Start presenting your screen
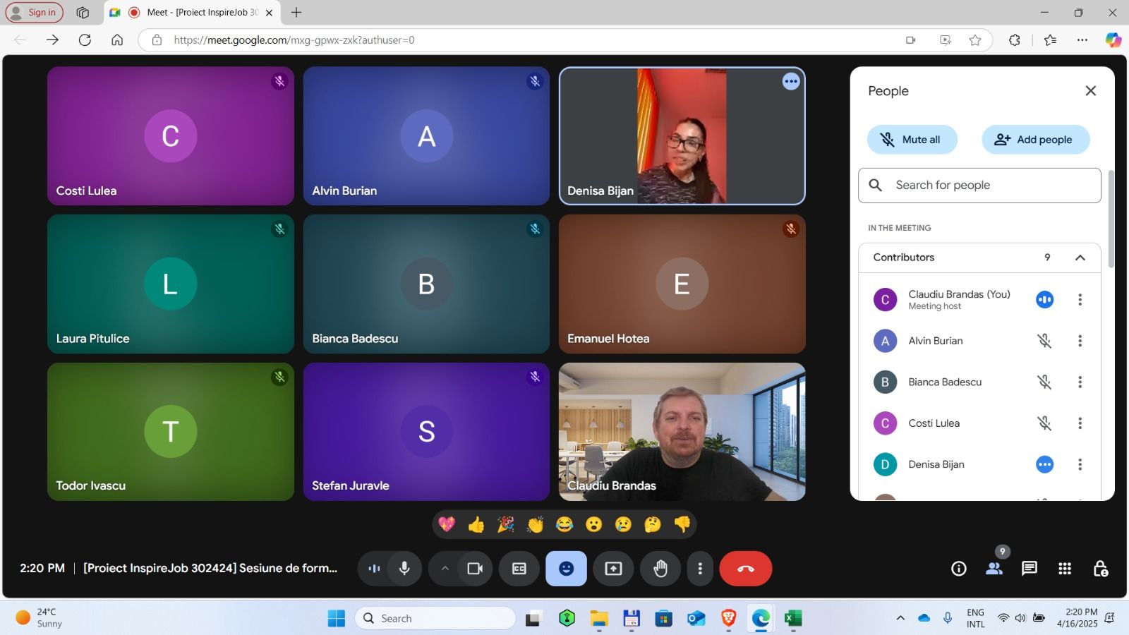This screenshot has height=635, width=1129. [x=613, y=569]
